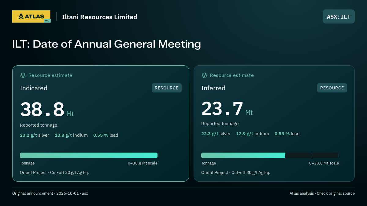Click the layers icon on Inferred card
367x206 pixels.
pyautogui.click(x=204, y=75)
